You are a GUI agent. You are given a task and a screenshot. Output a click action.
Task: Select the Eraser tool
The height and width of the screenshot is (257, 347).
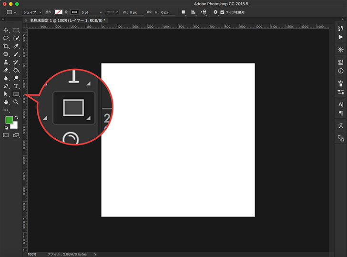point(6,70)
